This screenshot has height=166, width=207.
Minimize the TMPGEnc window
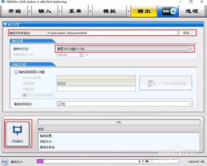click(181, 2)
